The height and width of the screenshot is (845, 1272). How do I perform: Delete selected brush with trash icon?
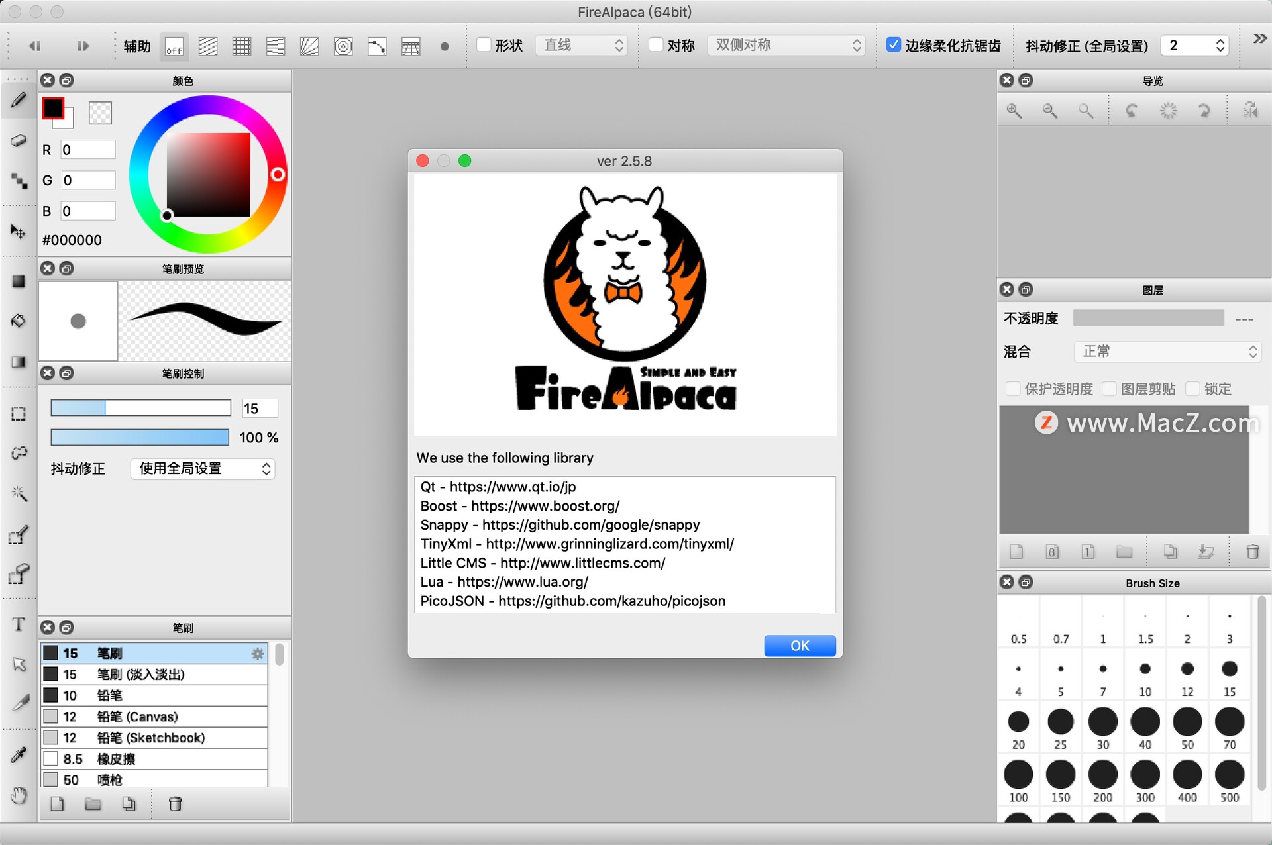tap(175, 804)
